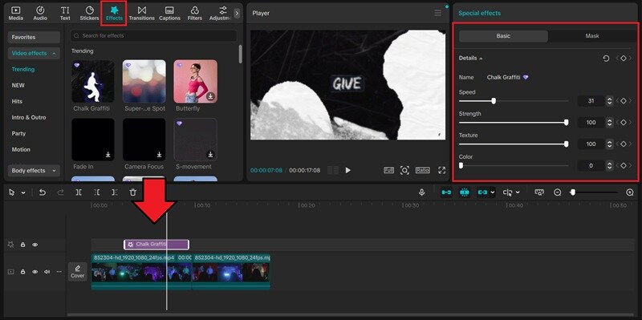Collapse the Video effects category
Viewport: 642px width, 320px height.
tap(34, 53)
